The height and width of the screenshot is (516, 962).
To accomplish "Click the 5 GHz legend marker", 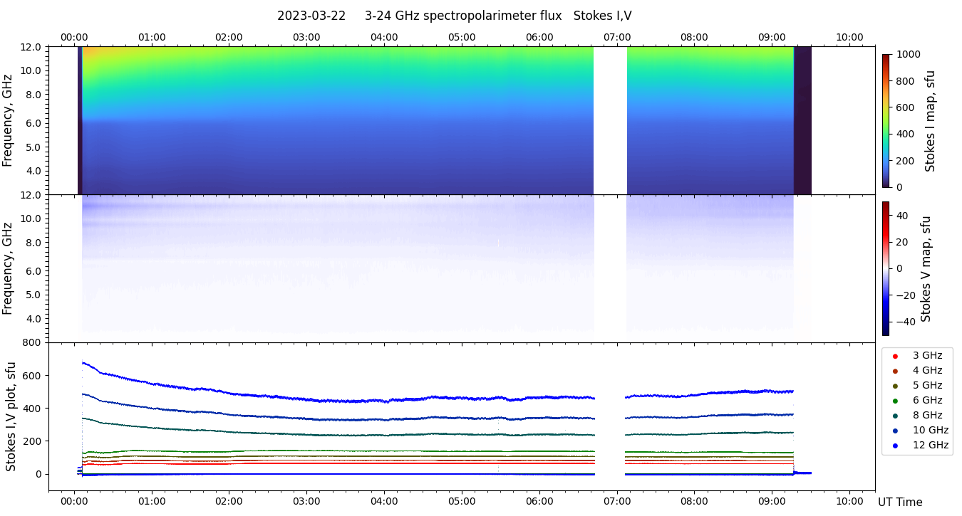I will click(894, 386).
